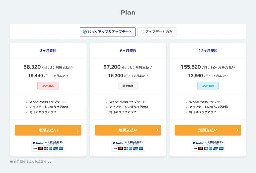256x173 pixels.
Task: Click bank 銀行 icon in 6ヶ月契約 card
Action: click(x=141, y=148)
